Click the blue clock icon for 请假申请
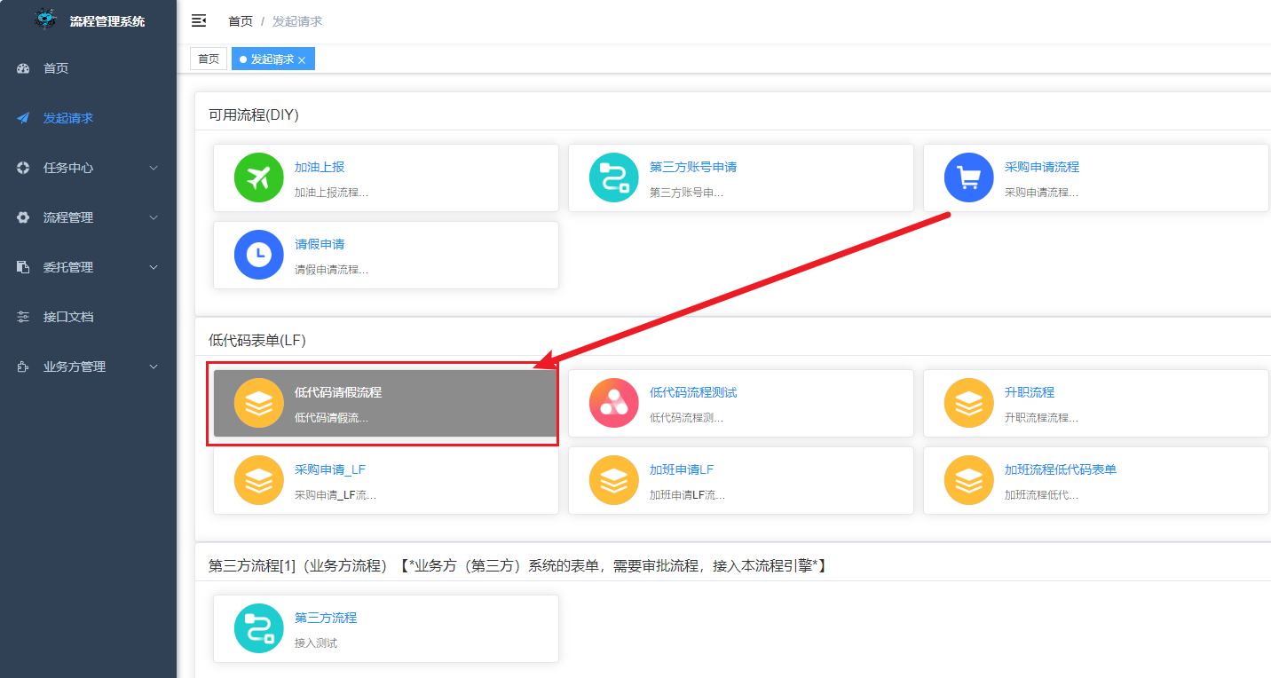This screenshot has width=1271, height=678. click(x=258, y=255)
